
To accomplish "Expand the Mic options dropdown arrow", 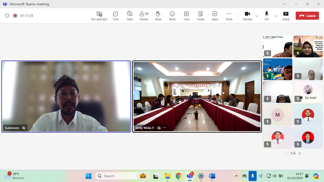I will (x=276, y=16).
